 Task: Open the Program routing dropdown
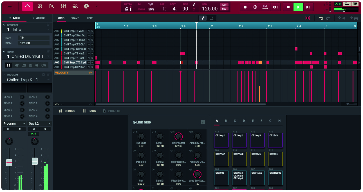tap(14, 123)
